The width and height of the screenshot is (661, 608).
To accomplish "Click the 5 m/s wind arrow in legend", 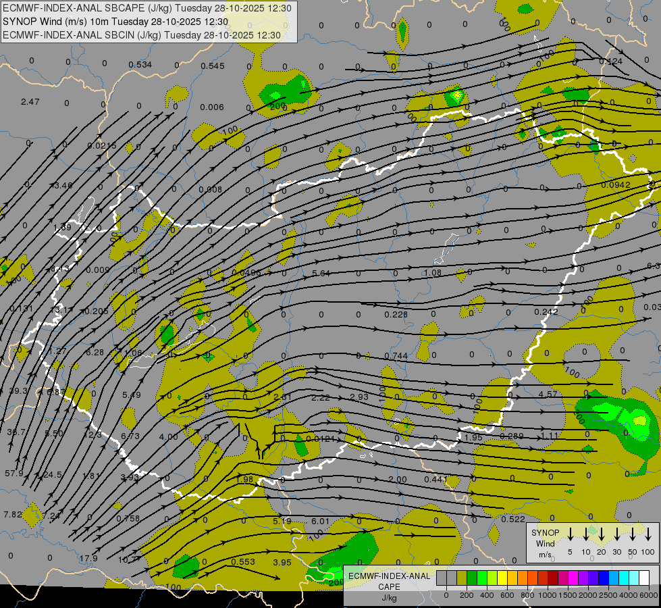I will (x=571, y=534).
